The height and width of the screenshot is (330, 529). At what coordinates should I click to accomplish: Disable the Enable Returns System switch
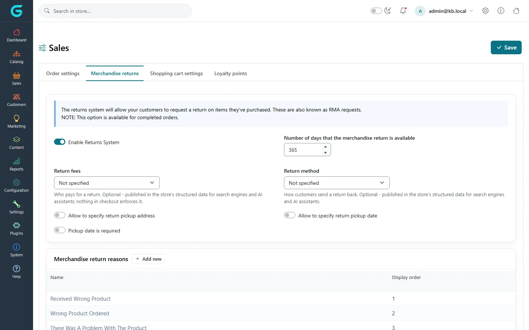60,142
